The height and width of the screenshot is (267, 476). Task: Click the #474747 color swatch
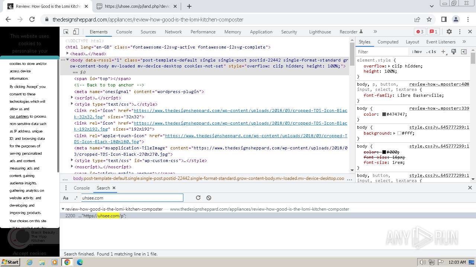384,115
